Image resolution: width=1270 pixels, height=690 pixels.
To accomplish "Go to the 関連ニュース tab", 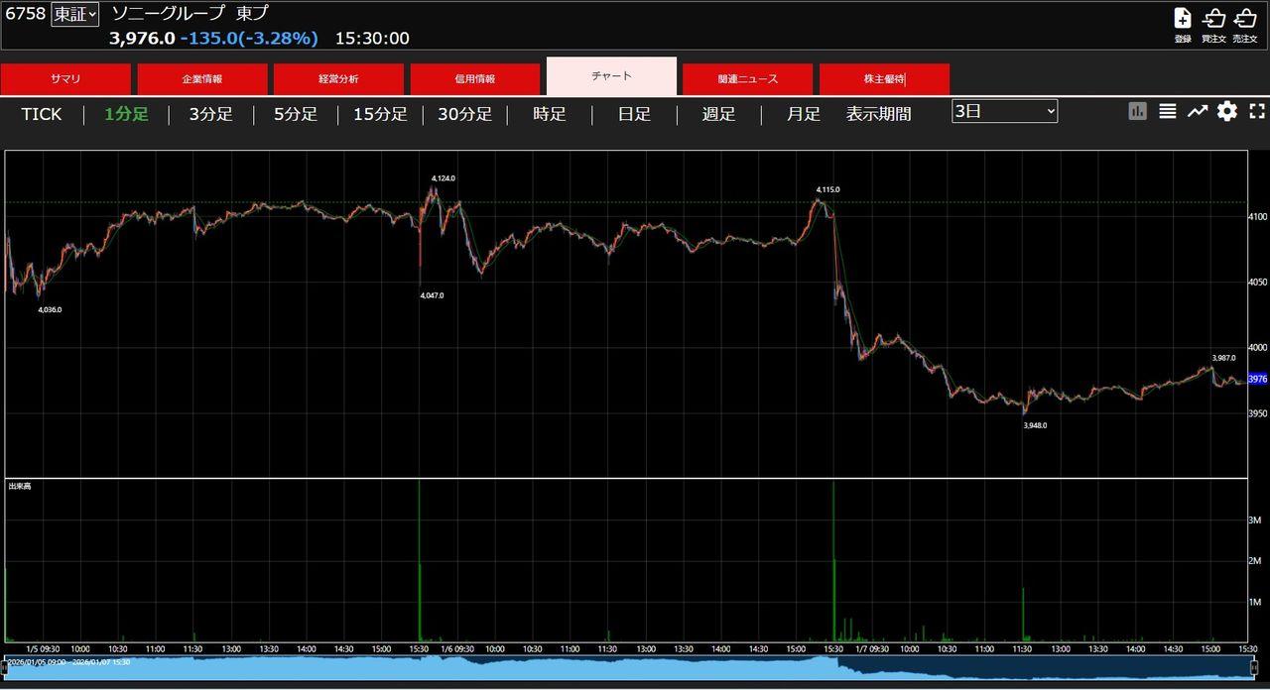I will pyautogui.click(x=748, y=79).
